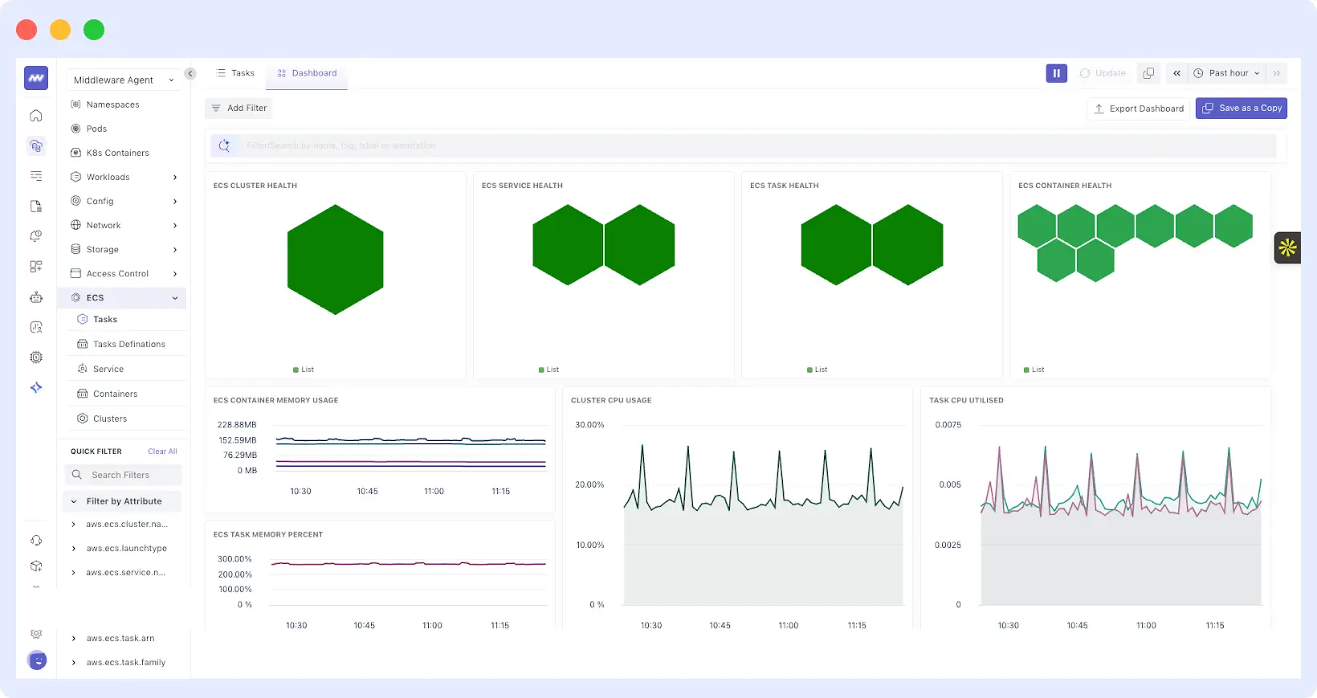Click the Add Filter button
The width and height of the screenshot is (1317, 698).
tap(239, 108)
